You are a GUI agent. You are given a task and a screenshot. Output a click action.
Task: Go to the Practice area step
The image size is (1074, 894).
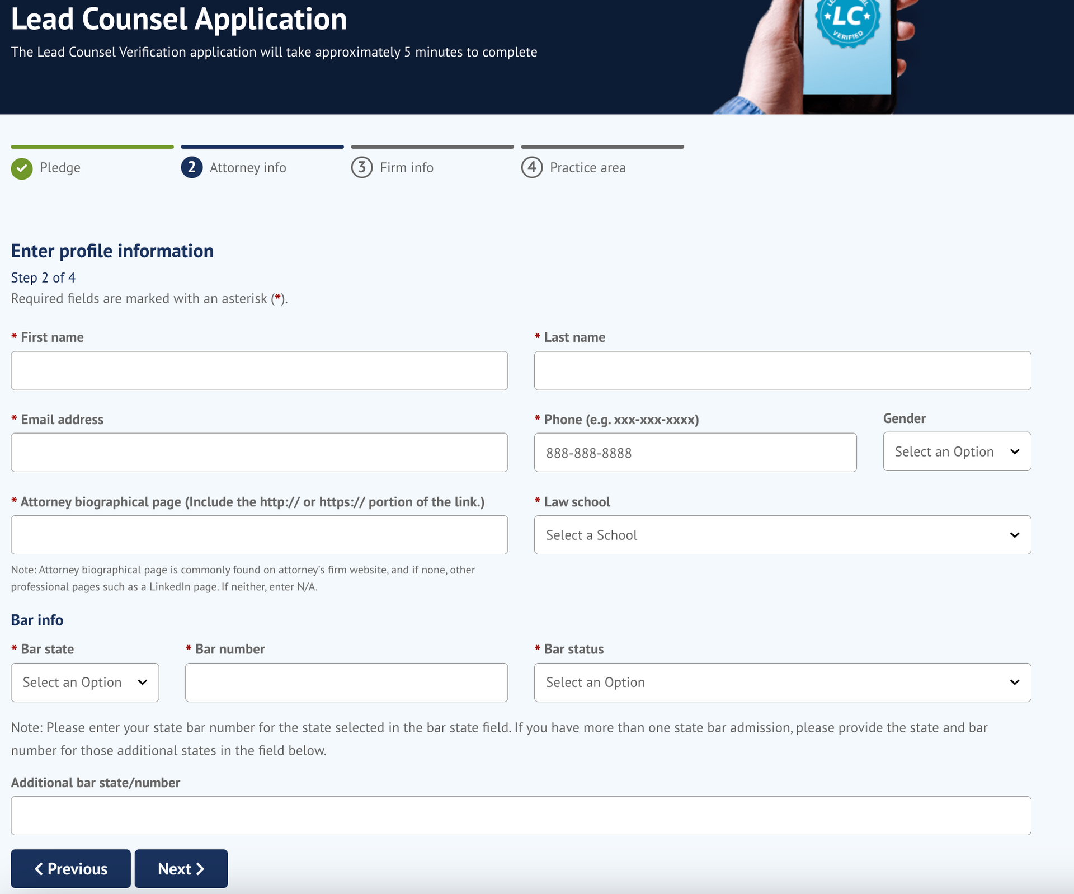602,163
